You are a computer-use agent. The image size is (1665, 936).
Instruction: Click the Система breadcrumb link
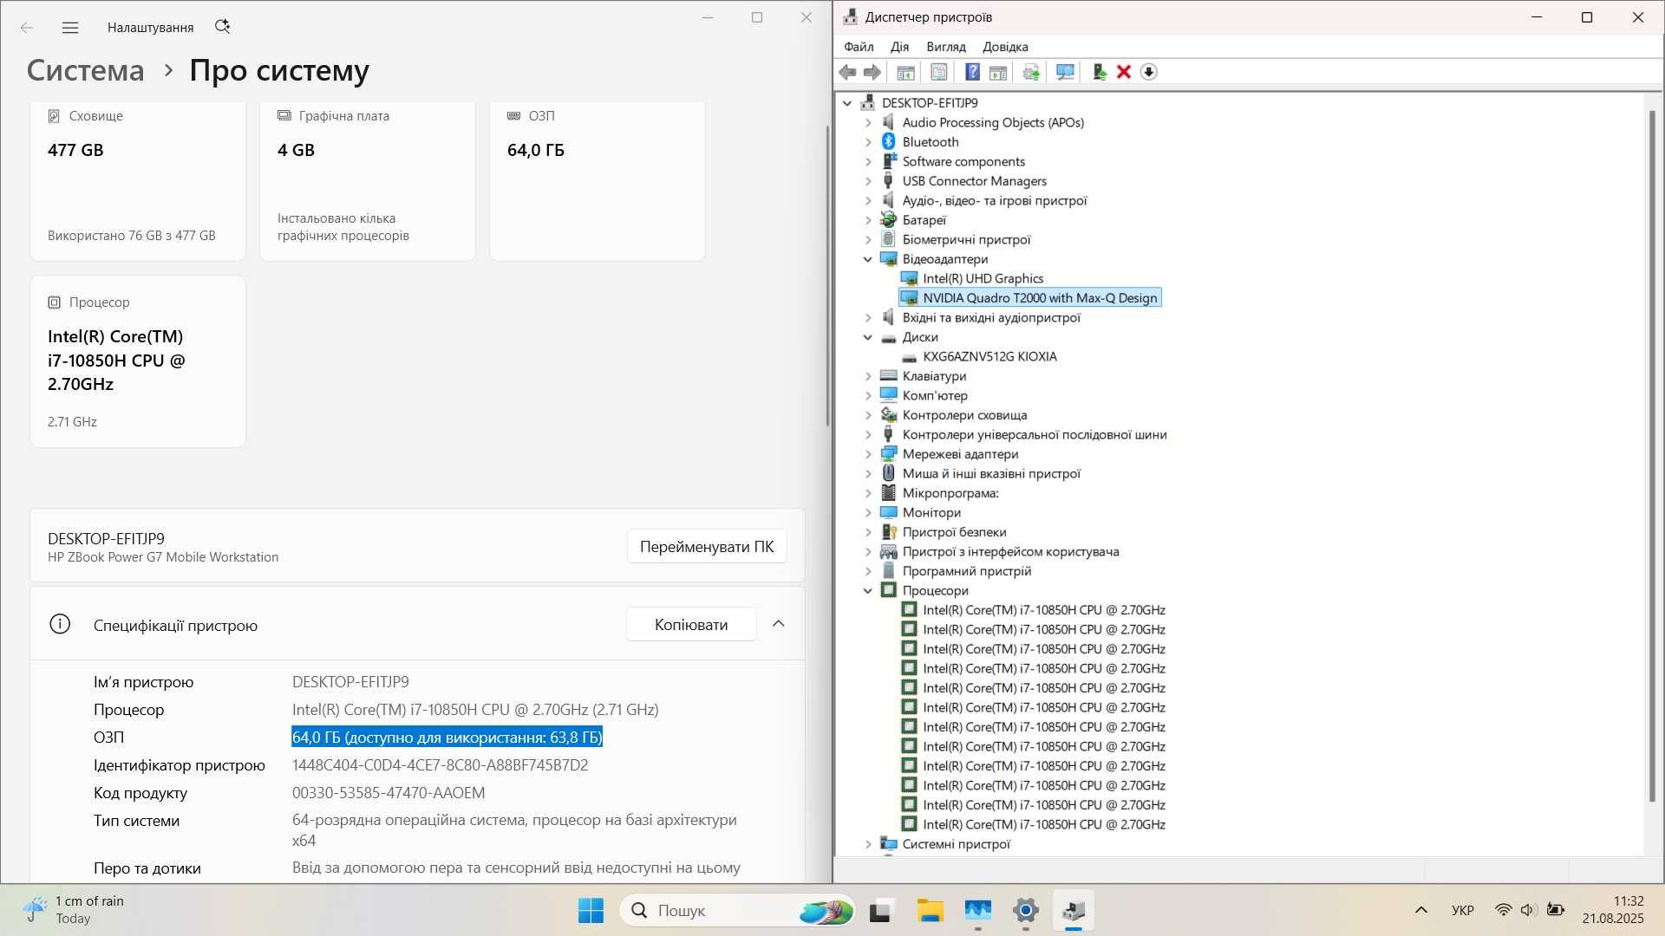click(85, 70)
